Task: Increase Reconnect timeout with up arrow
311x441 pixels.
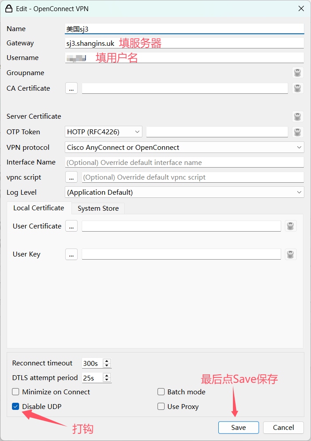Action: [x=106, y=361]
